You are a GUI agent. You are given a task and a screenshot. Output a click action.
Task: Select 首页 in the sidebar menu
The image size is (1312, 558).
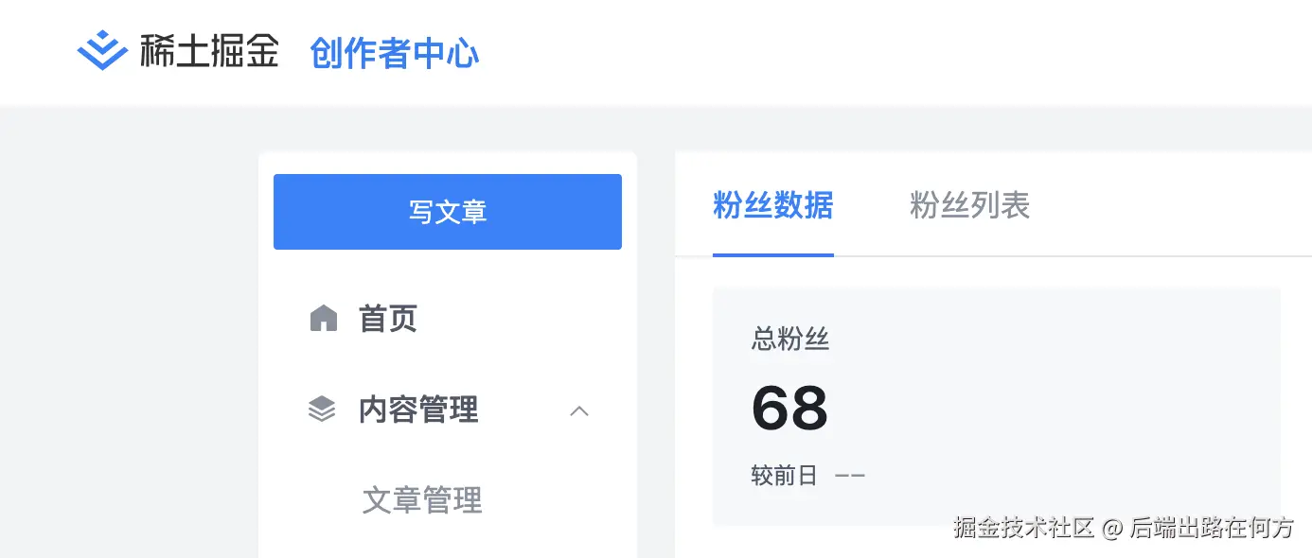click(388, 319)
